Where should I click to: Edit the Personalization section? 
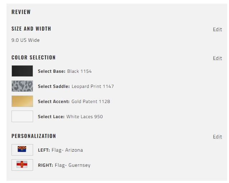pyautogui.click(x=217, y=137)
